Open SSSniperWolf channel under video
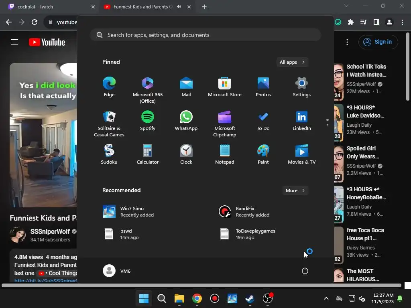The image size is (411, 308). coord(50,231)
